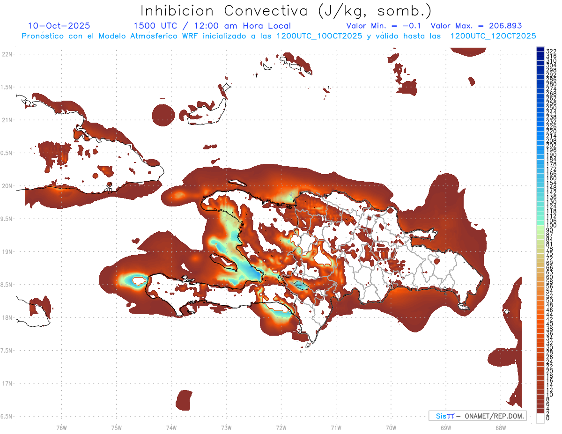Select the white swatch at the color bar bottom
This screenshot has height=434, width=562.
coord(540,418)
